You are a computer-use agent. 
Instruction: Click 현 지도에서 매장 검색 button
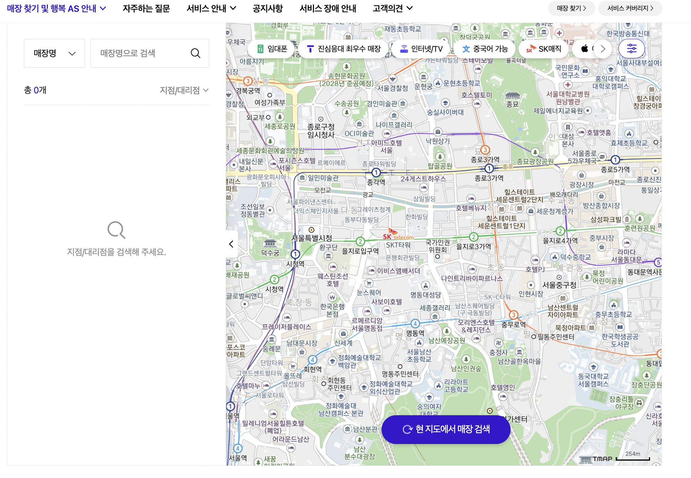pyautogui.click(x=446, y=429)
